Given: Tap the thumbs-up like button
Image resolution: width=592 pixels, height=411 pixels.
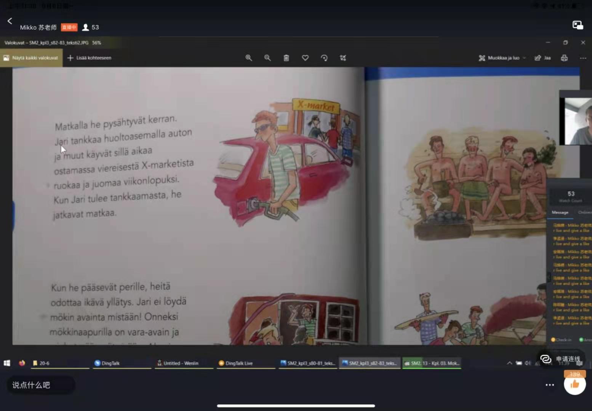Looking at the screenshot, I should click(574, 384).
